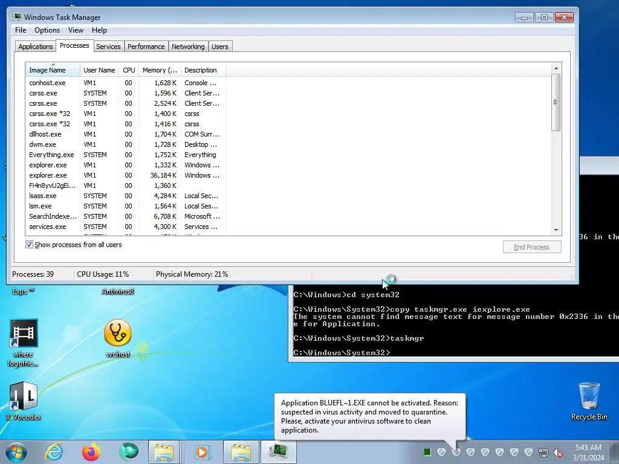
Task: Switch to the Users tab
Action: (x=219, y=47)
